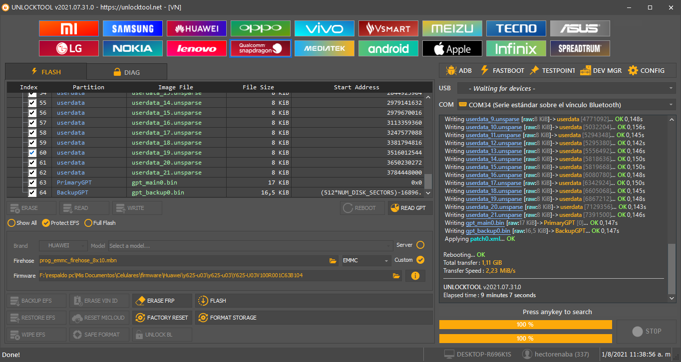Click the DESKTOP-R696K1S computer icon
The width and height of the screenshot is (681, 362).
tap(449, 354)
